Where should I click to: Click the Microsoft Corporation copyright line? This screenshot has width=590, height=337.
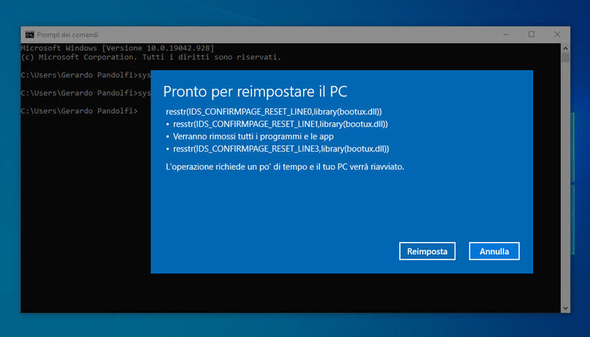point(151,57)
